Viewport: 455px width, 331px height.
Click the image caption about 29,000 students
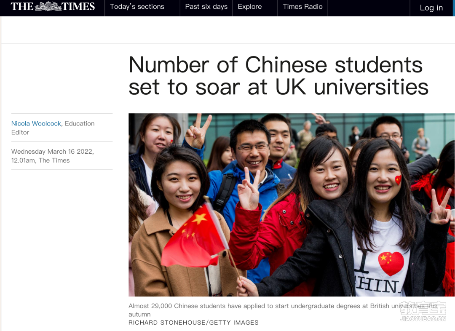tap(283, 310)
